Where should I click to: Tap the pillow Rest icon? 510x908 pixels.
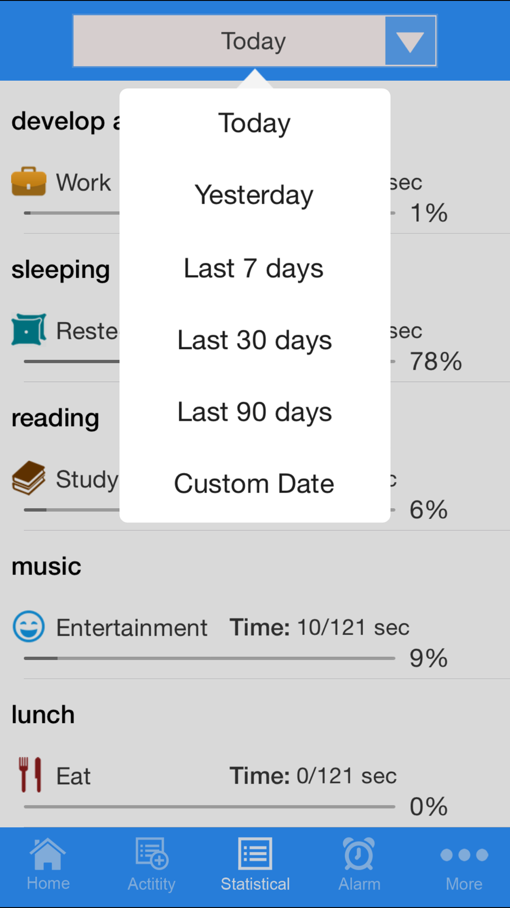[29, 330]
